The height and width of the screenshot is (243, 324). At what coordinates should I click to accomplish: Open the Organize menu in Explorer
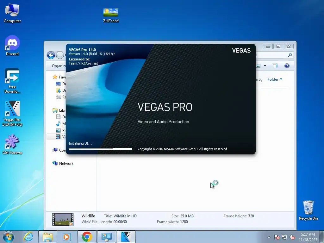[59, 66]
